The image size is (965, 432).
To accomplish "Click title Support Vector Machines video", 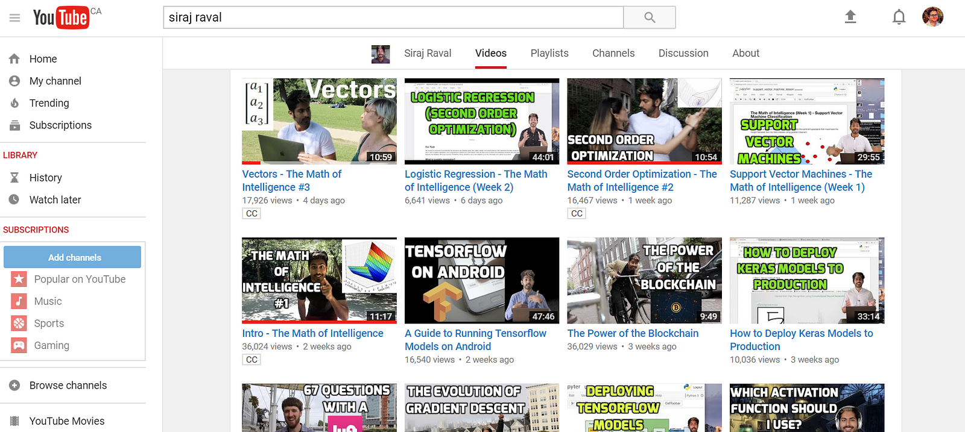I will [801, 181].
